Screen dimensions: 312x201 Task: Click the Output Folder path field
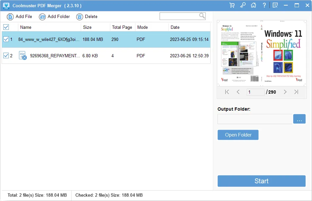[x=255, y=119]
